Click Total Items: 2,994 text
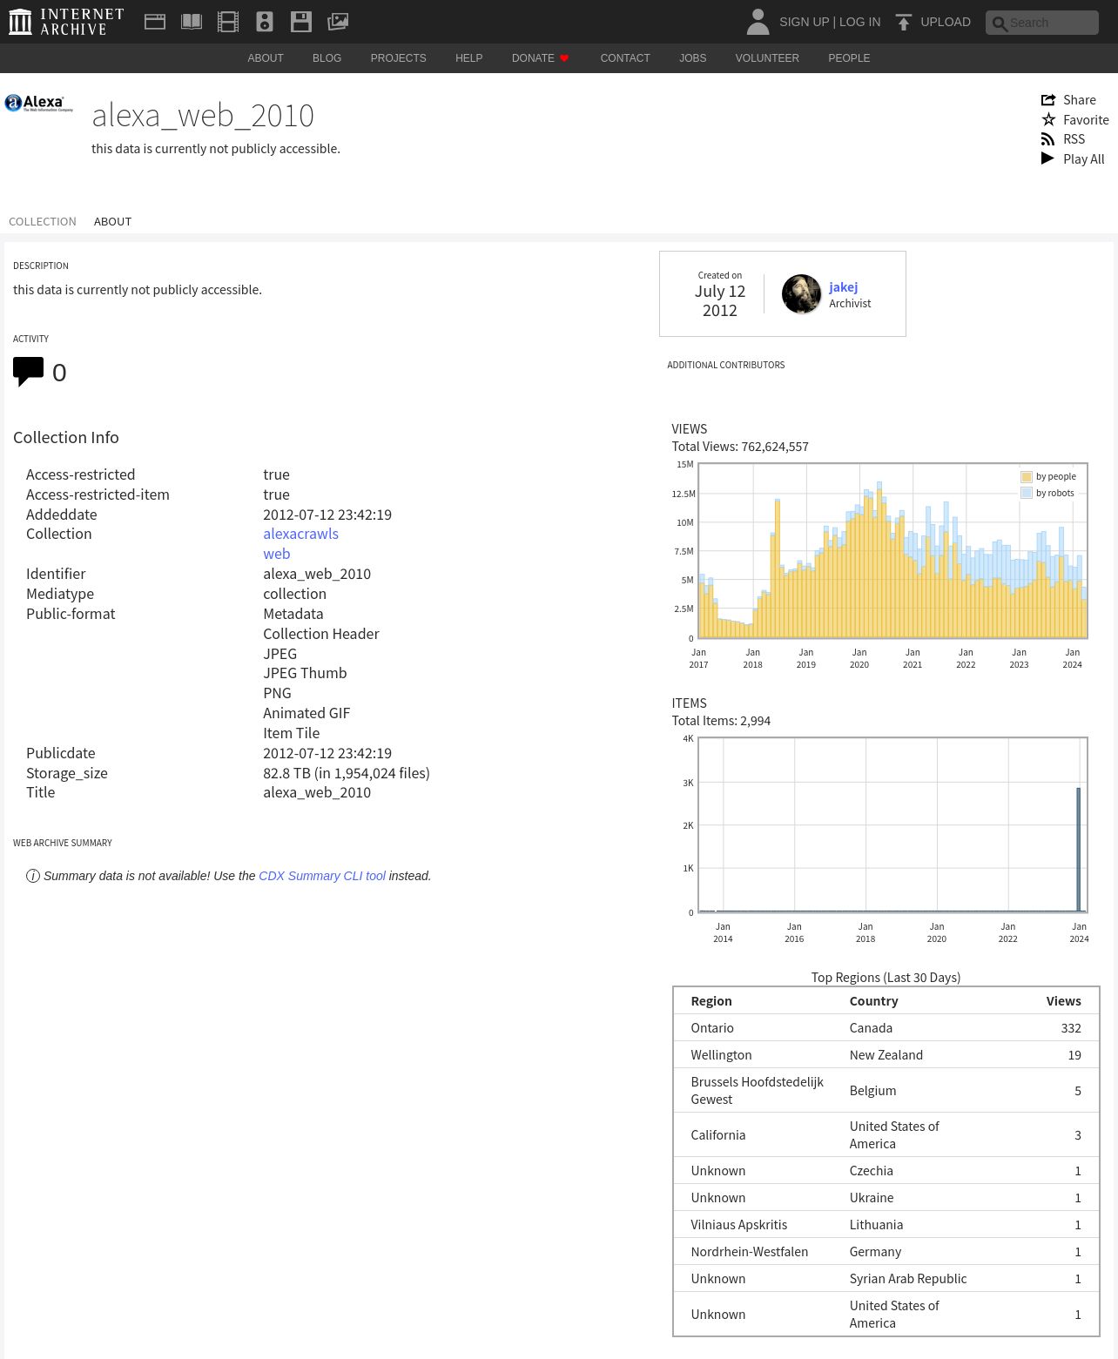Viewport: 1118px width, 1359px height. pyautogui.click(x=721, y=721)
